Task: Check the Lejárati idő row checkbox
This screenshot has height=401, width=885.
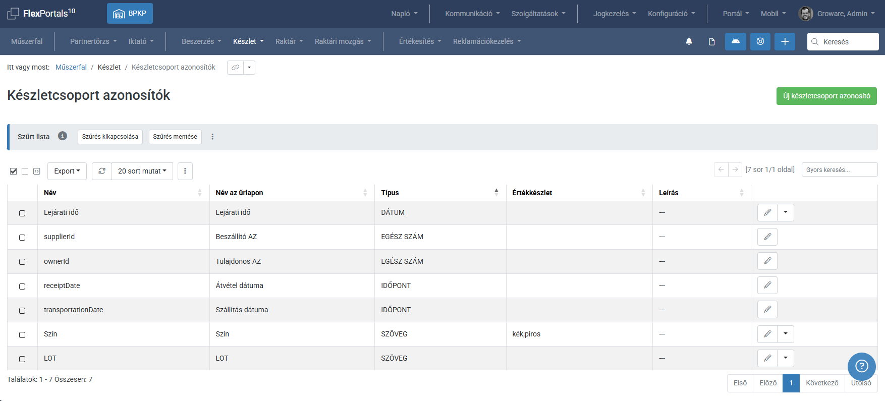Action: click(x=22, y=213)
